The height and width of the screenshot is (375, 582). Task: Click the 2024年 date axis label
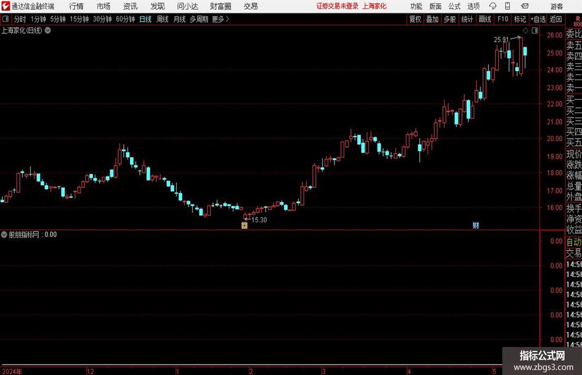[12, 371]
